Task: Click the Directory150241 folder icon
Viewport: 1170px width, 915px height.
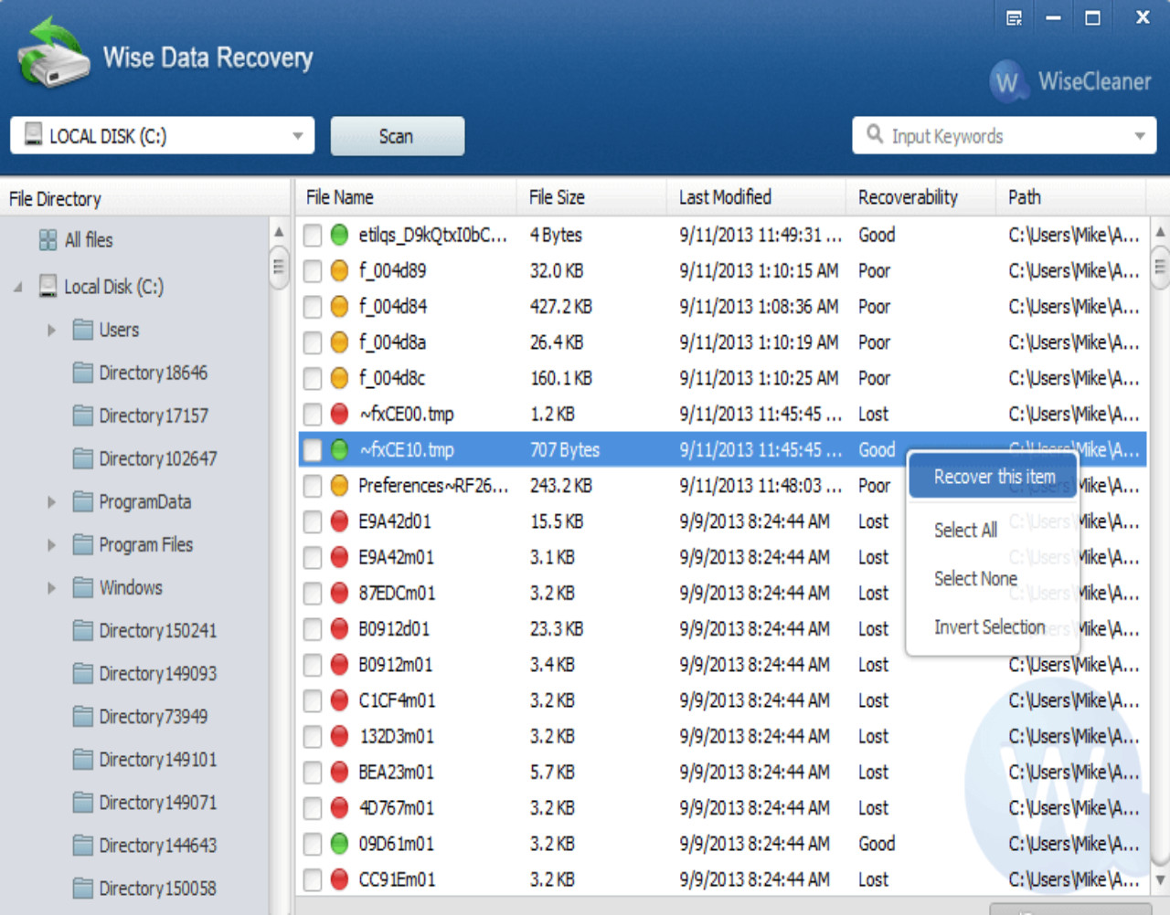Action: click(83, 630)
